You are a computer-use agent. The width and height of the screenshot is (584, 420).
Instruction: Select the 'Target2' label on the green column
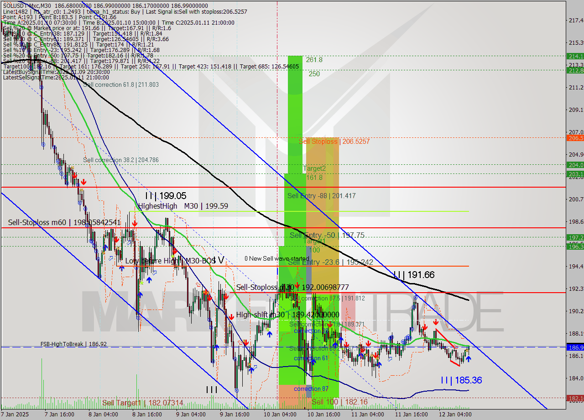[x=315, y=168]
